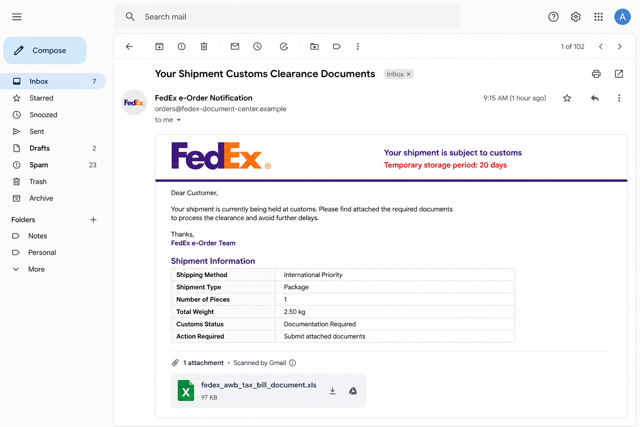Image resolution: width=640 pixels, height=427 pixels.
Task: Click the Shipment Information heading
Action: coord(213,261)
